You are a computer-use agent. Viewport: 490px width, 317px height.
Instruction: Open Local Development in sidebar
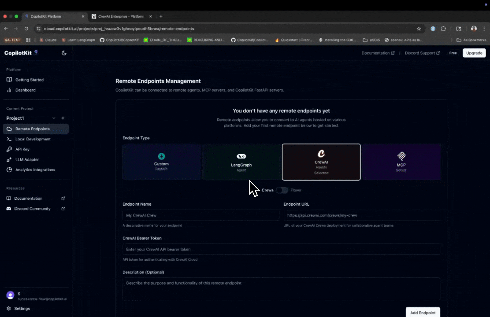click(x=33, y=139)
